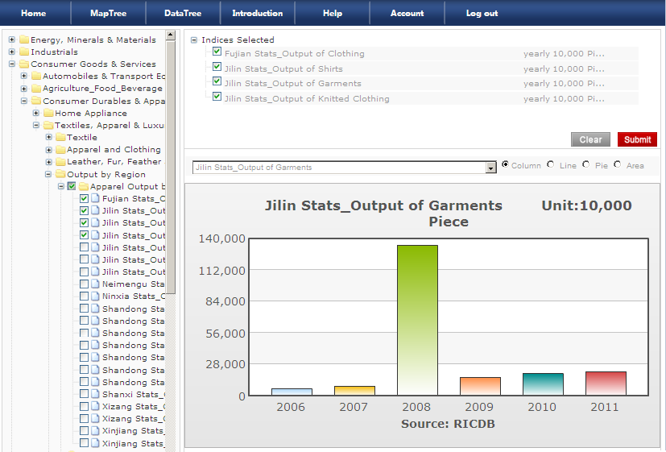Open the Help menu item

point(332,13)
